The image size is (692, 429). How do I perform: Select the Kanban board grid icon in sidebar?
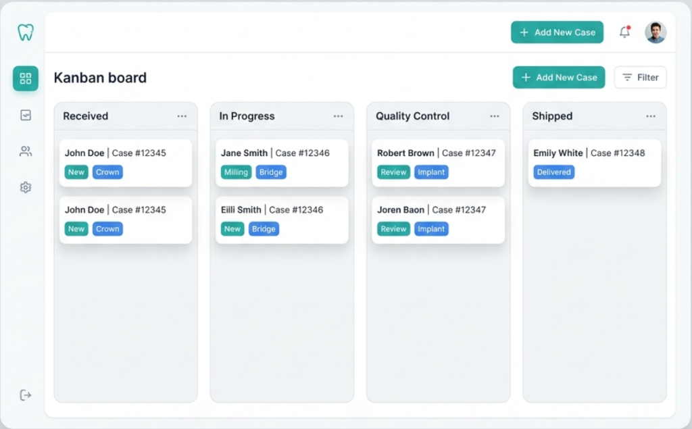(25, 78)
